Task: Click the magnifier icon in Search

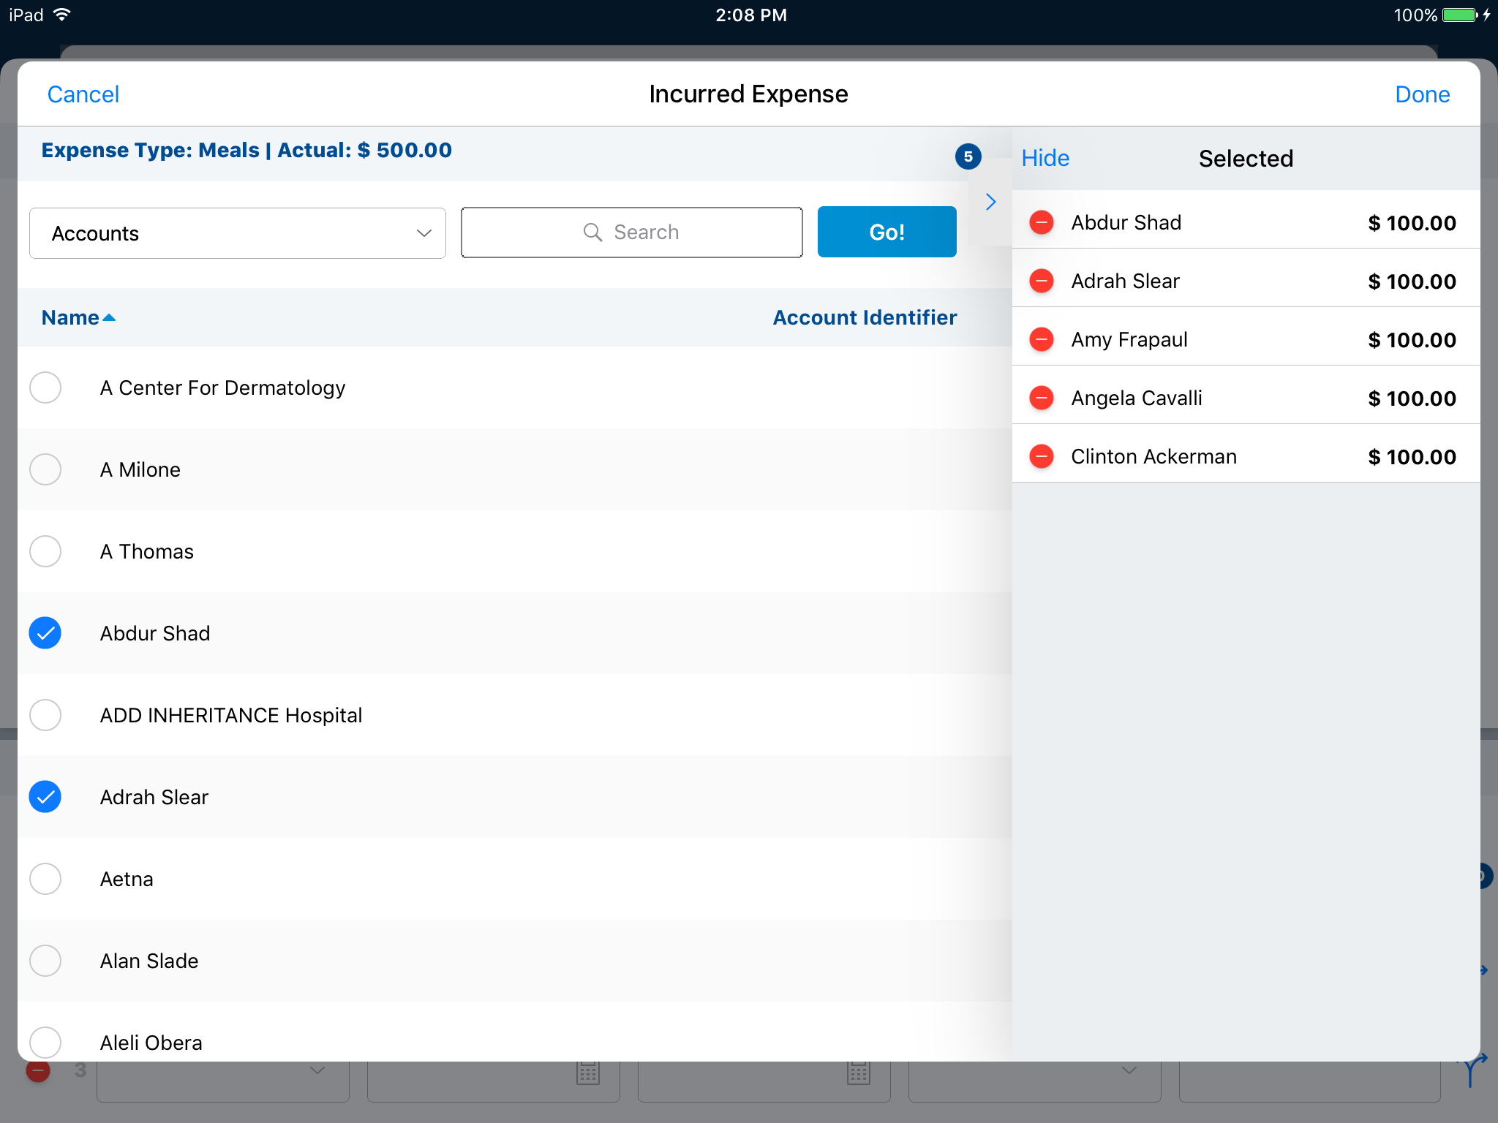Action: coord(592,232)
